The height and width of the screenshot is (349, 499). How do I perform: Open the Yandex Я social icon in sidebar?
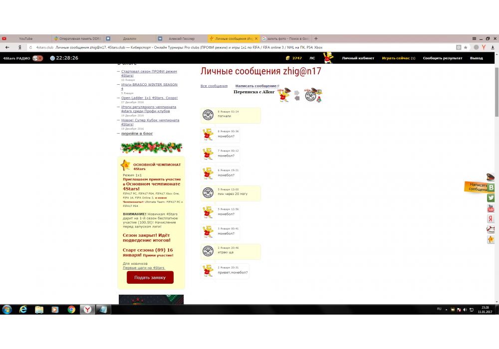[x=491, y=219]
